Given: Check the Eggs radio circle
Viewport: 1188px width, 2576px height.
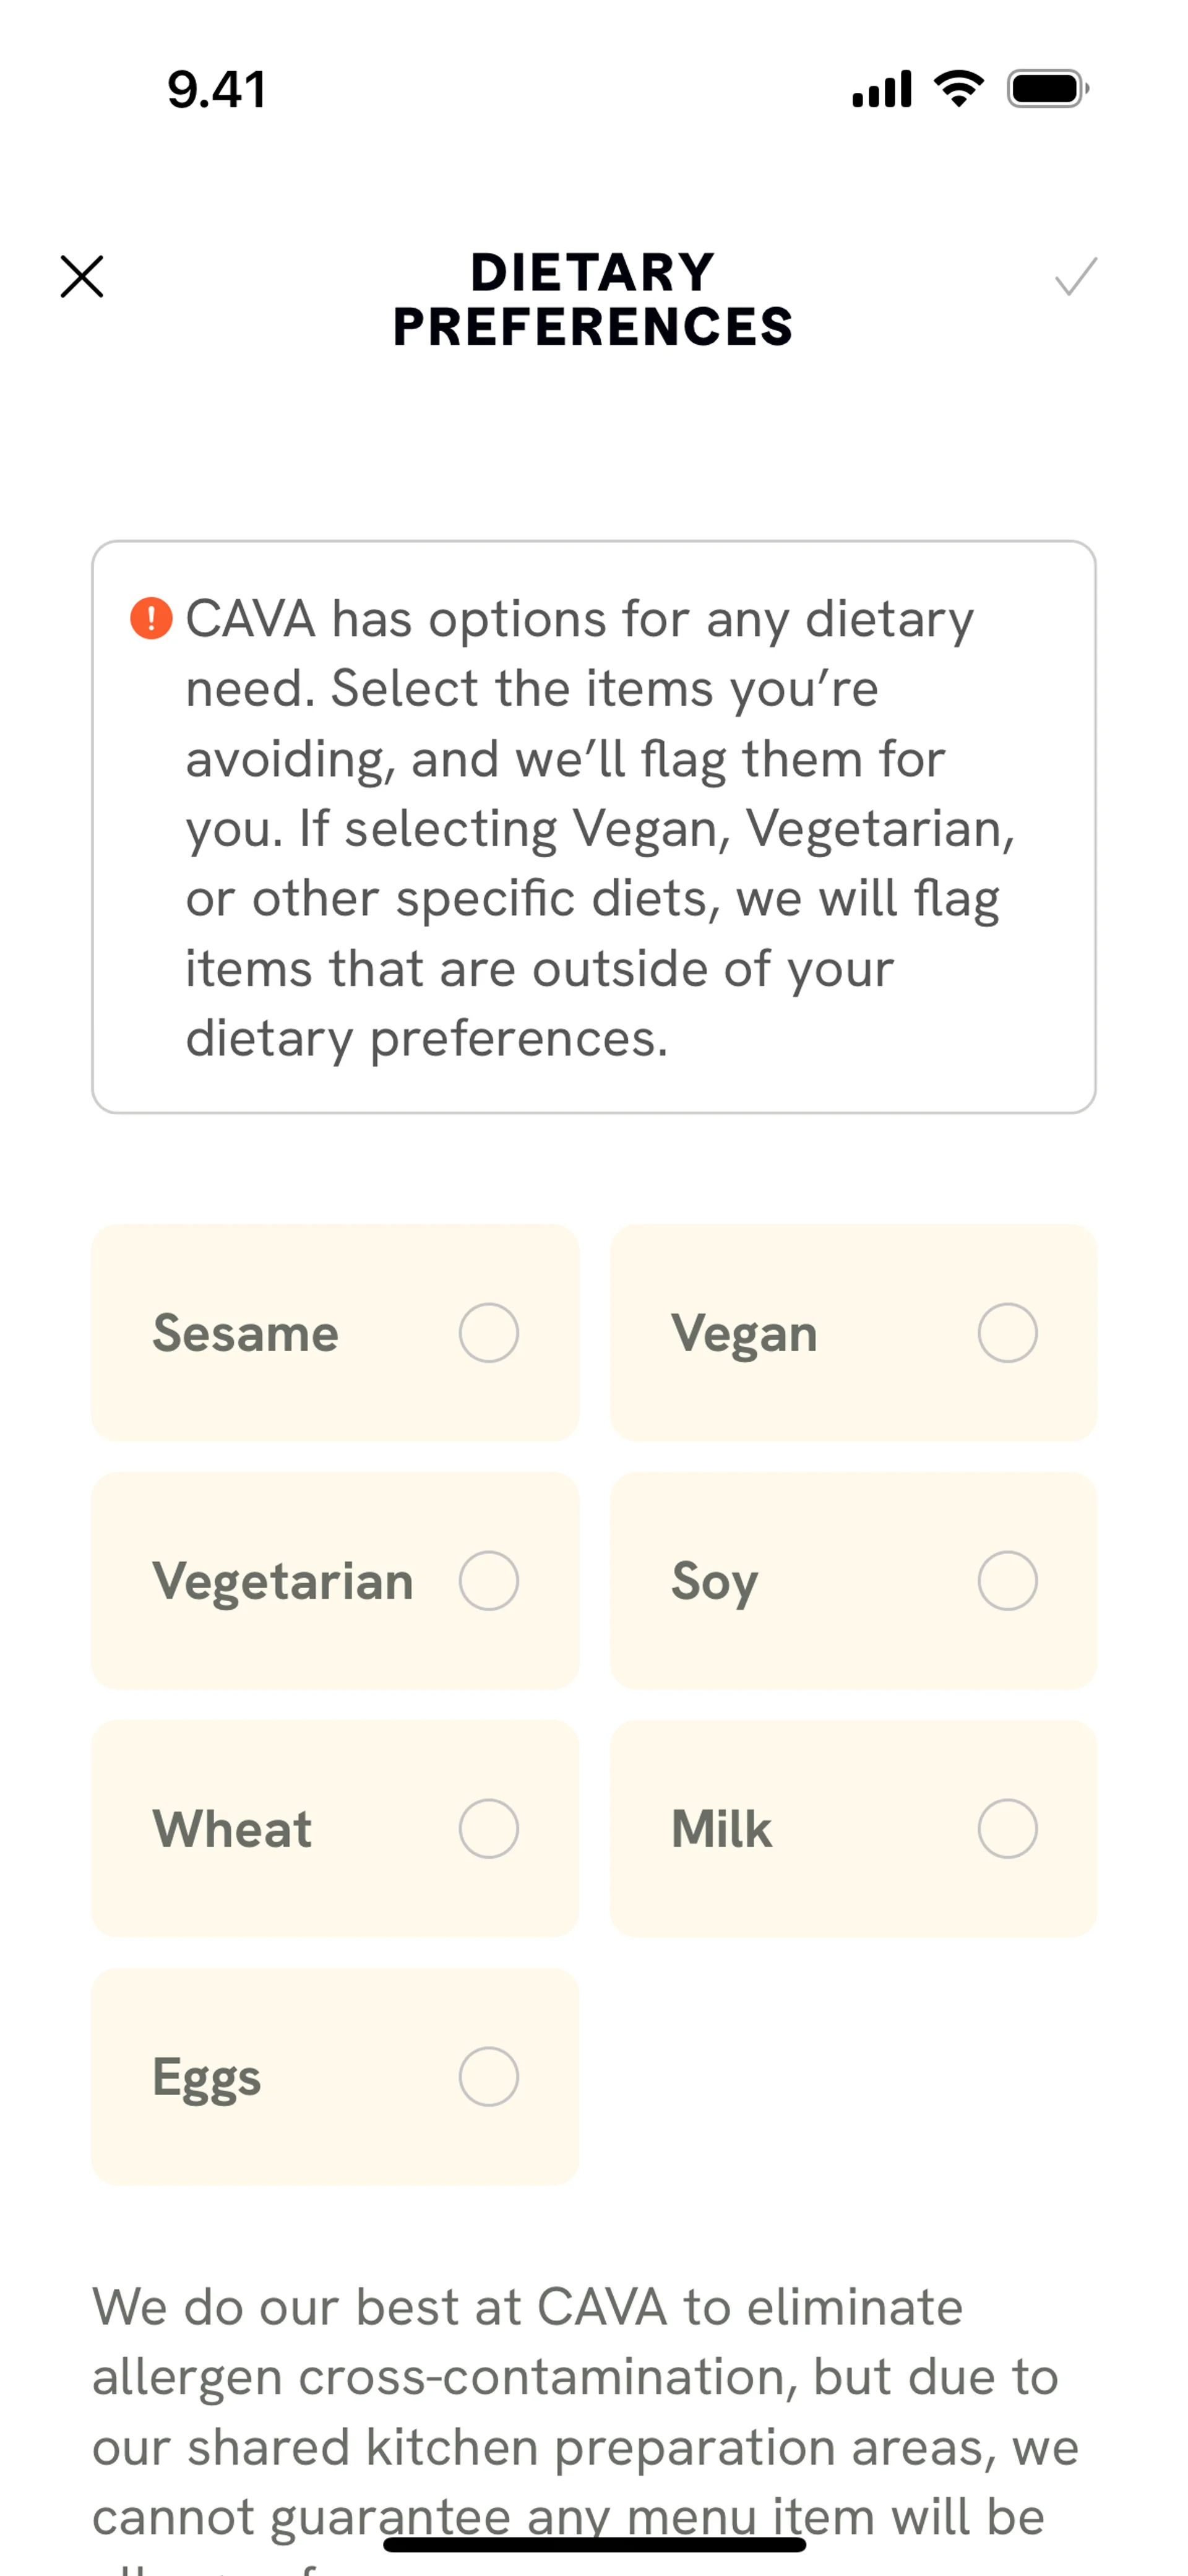Looking at the screenshot, I should (488, 2077).
